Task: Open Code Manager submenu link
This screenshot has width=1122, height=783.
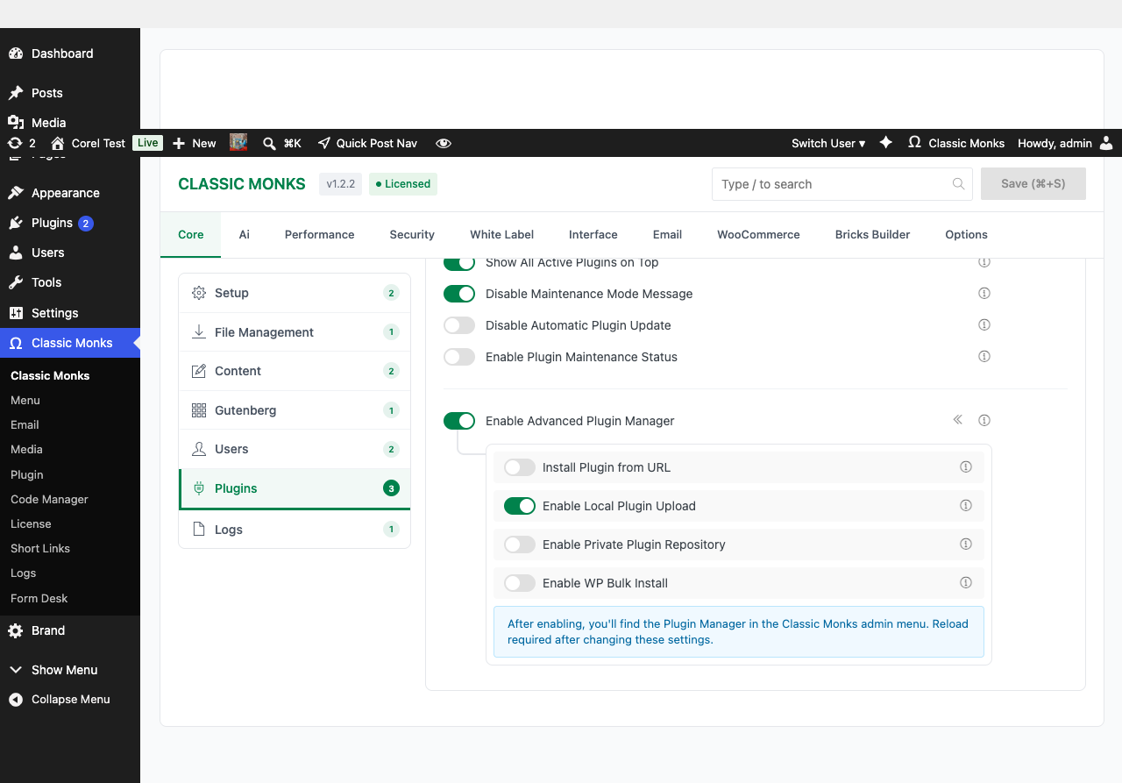Action: point(49,499)
